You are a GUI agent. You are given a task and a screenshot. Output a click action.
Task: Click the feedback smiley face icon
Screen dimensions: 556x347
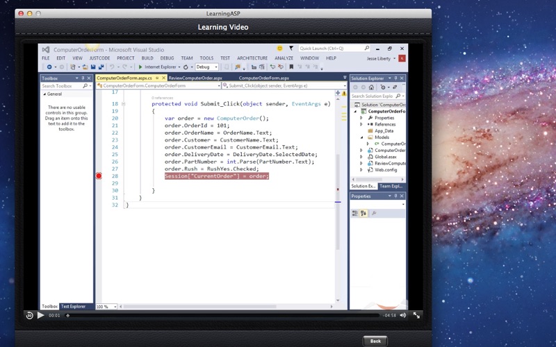point(280,48)
